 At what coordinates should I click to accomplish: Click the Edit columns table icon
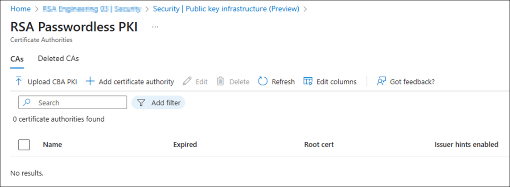pos(308,81)
